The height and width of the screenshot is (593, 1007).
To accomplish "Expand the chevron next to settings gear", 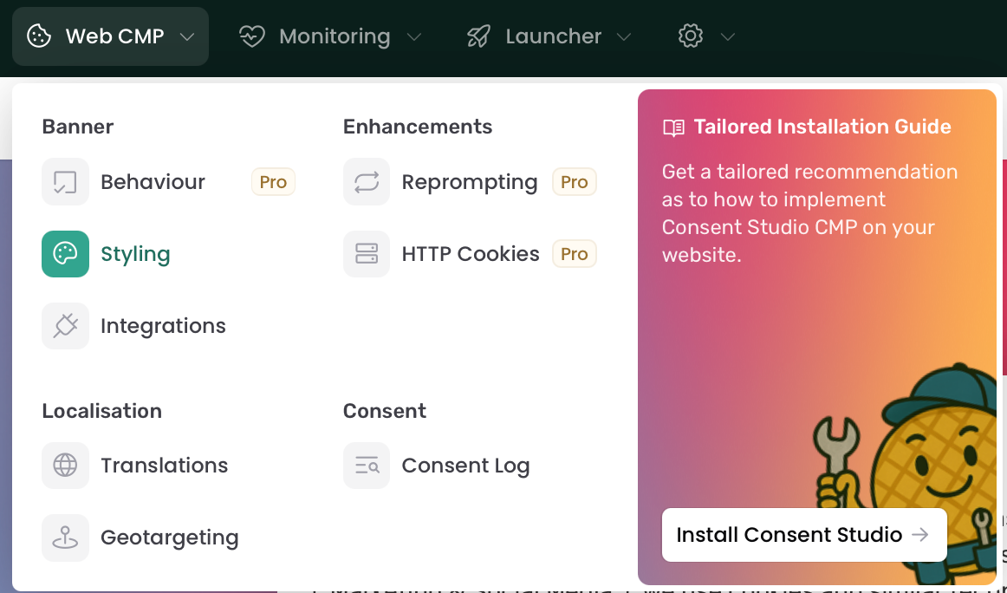I will pyautogui.click(x=727, y=37).
